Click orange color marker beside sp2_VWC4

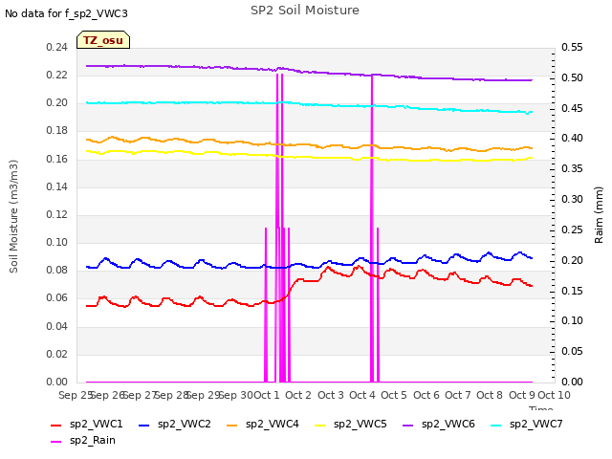point(231,426)
